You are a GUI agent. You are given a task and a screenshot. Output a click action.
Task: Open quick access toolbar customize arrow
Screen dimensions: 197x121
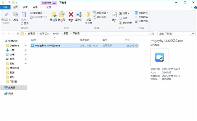tap(17, 3)
